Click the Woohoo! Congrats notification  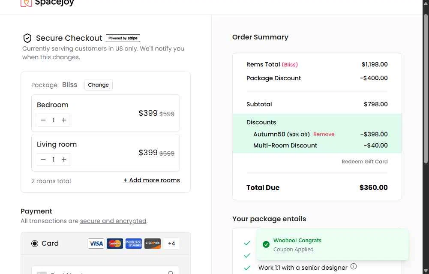[x=333, y=244]
